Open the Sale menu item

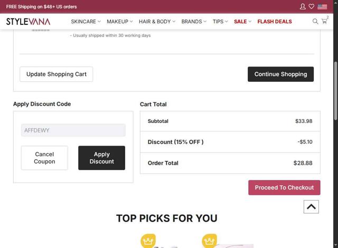point(242,22)
